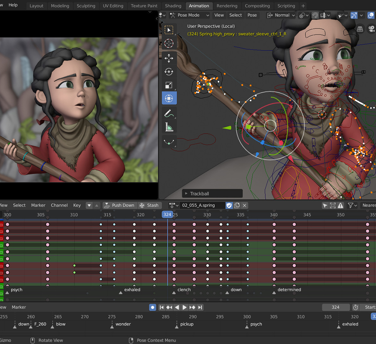Viewport: 376px width, 344px height.
Task: Click the Push Down button
Action: [x=120, y=205]
